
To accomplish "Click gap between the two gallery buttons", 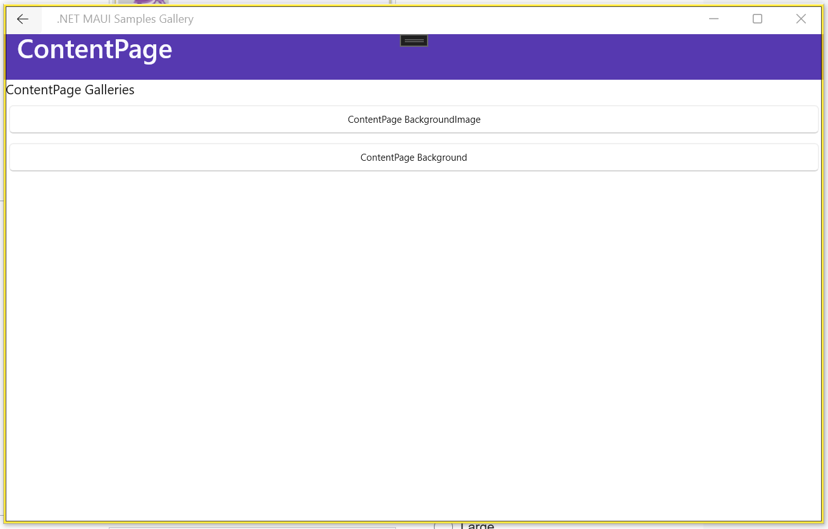I will point(414,139).
